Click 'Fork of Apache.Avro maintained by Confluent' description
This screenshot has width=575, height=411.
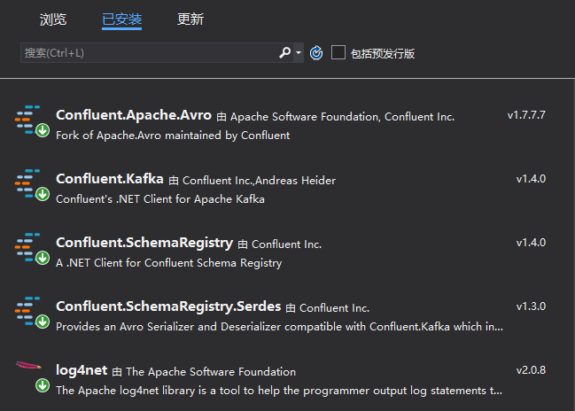[x=173, y=136]
